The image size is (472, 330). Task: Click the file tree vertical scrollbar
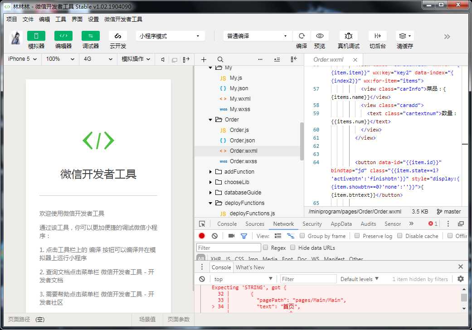click(x=302, y=141)
